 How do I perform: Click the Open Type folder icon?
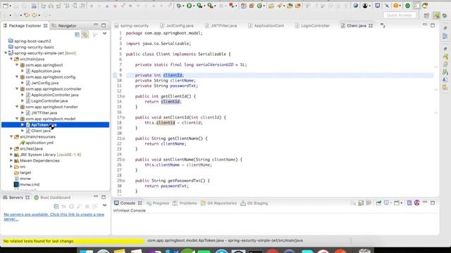pyautogui.click(x=271, y=6)
